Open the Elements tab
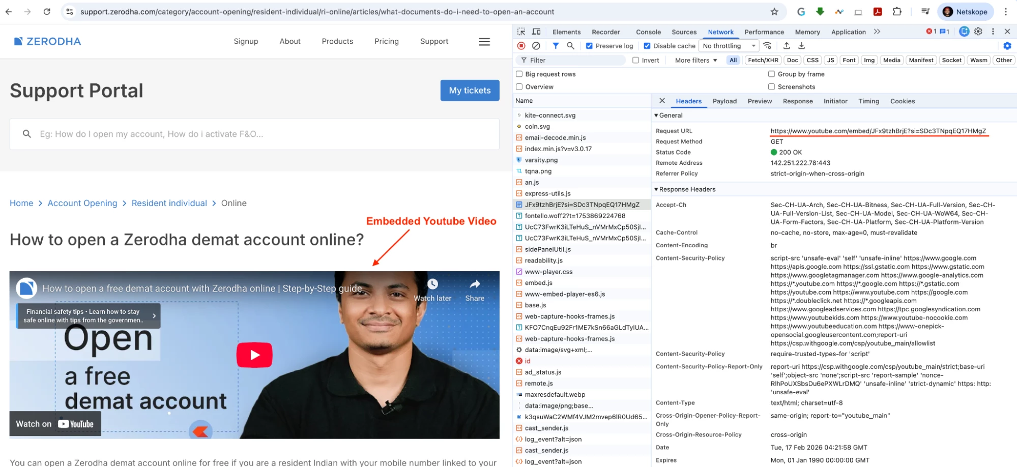1017x467 pixels. click(x=566, y=32)
